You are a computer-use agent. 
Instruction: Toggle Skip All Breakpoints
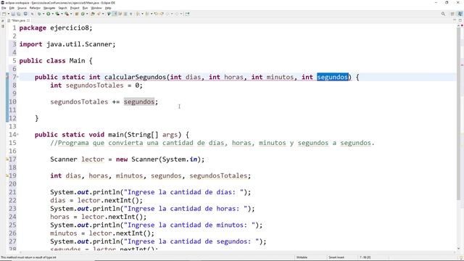tap(32, 14)
